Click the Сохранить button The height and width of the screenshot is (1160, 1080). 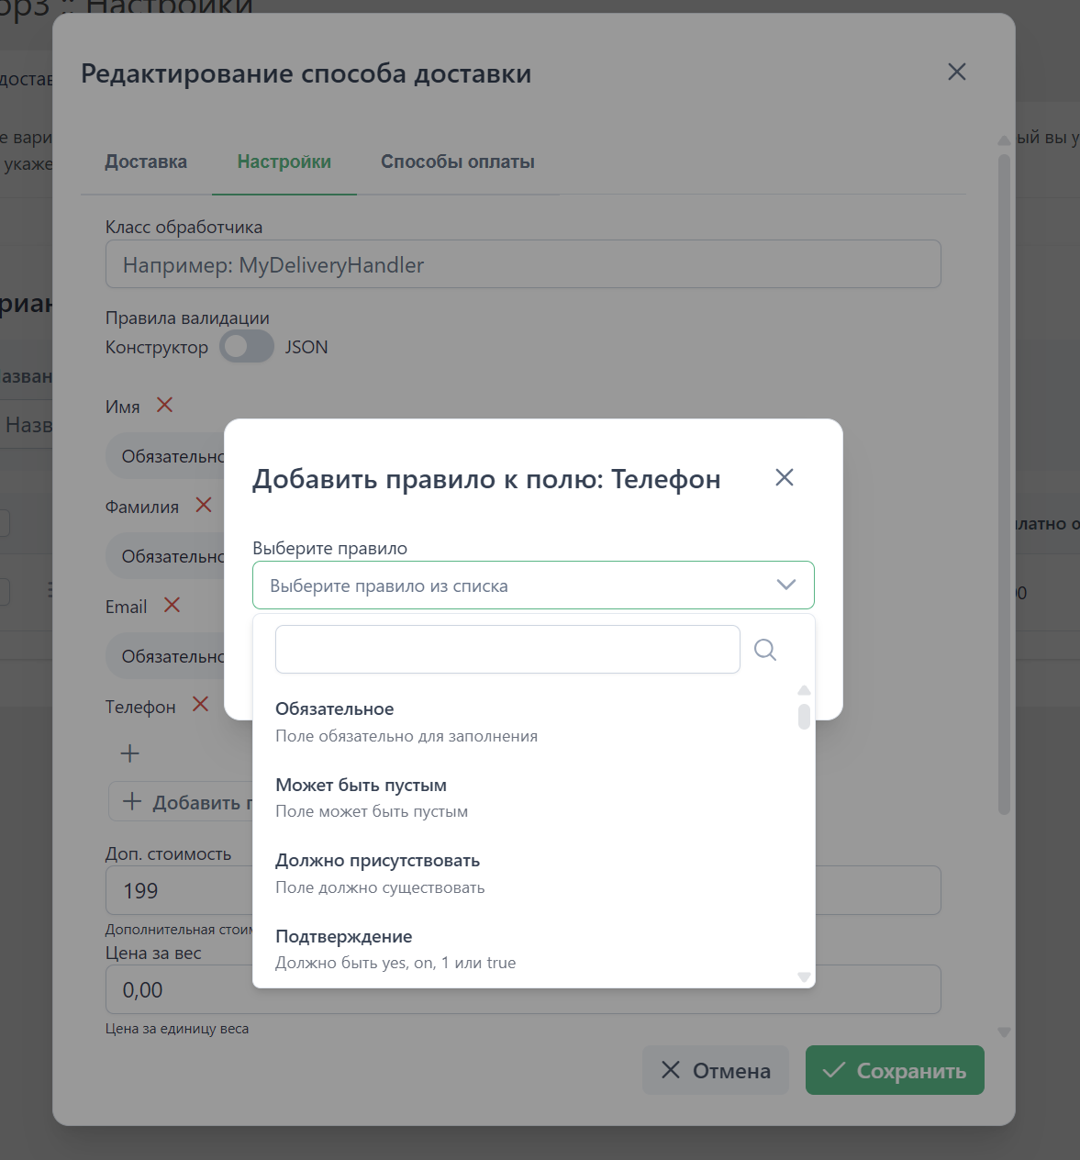[x=895, y=1070]
